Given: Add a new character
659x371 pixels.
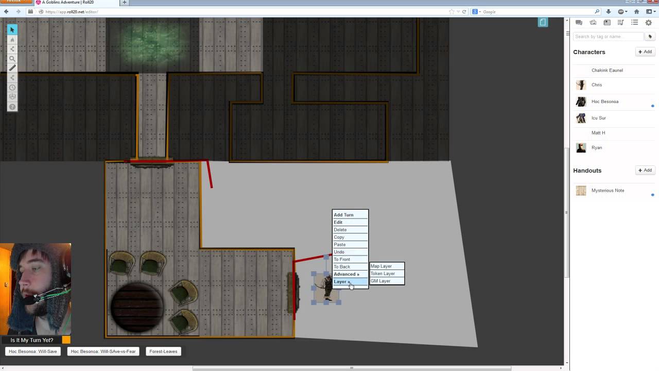Looking at the screenshot, I should 645,52.
